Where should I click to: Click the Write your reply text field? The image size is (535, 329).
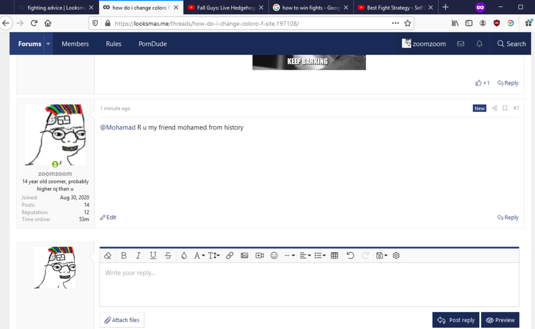tap(309, 284)
